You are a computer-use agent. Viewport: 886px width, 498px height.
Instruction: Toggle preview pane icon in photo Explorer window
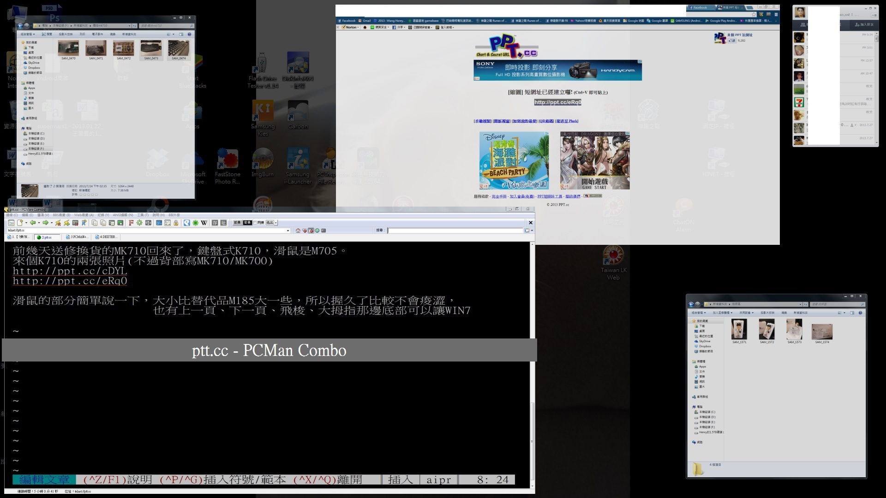(x=181, y=34)
